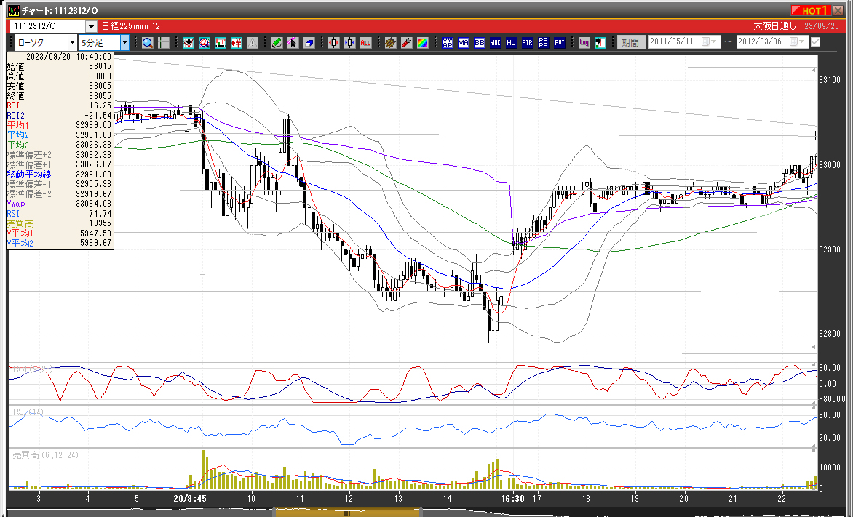Click the warning triangle alert icon

click(253, 42)
